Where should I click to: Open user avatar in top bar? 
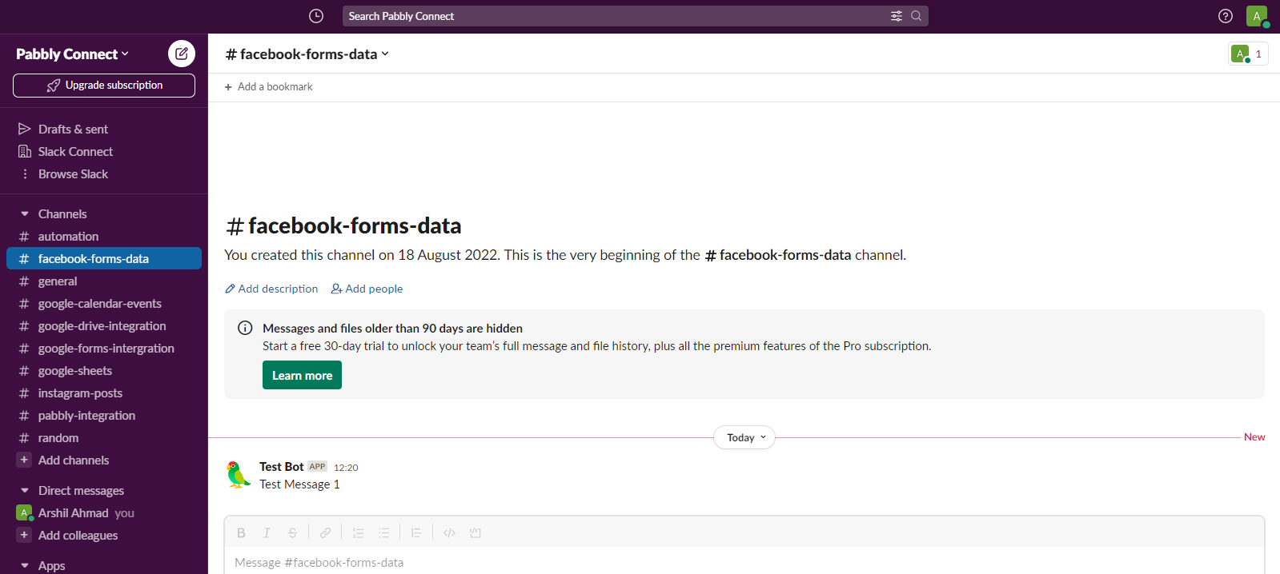point(1257,16)
